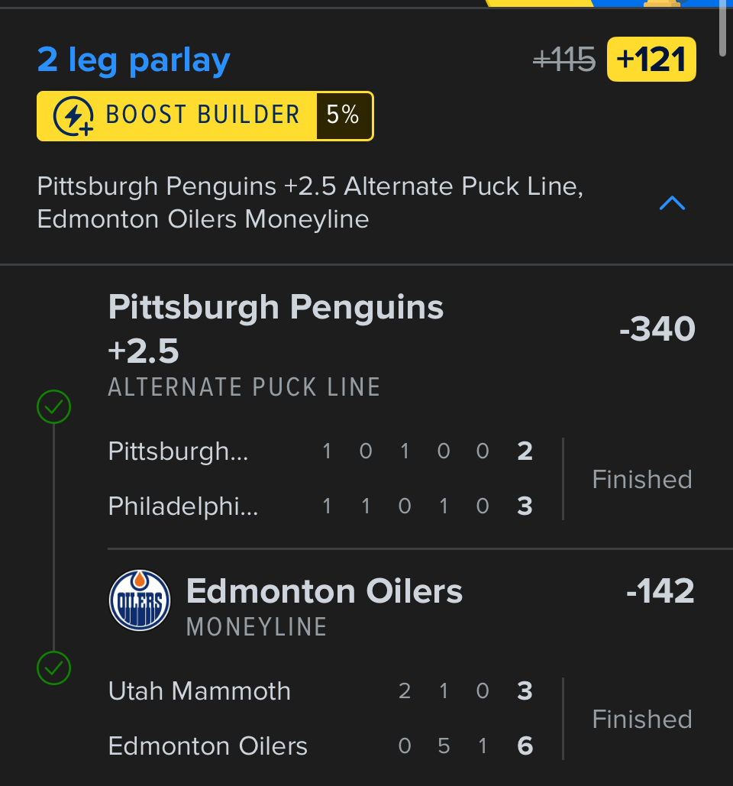Click the Edmonton Oilers score row

321,746
